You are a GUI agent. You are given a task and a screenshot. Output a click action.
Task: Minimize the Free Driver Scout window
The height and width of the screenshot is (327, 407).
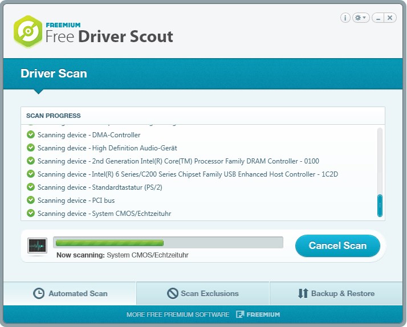pos(378,18)
